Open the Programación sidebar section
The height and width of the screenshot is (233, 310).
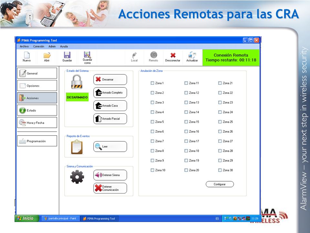pos(37,141)
